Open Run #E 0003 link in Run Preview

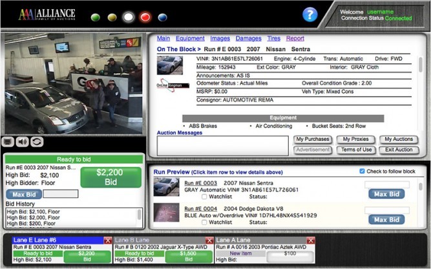(200, 183)
